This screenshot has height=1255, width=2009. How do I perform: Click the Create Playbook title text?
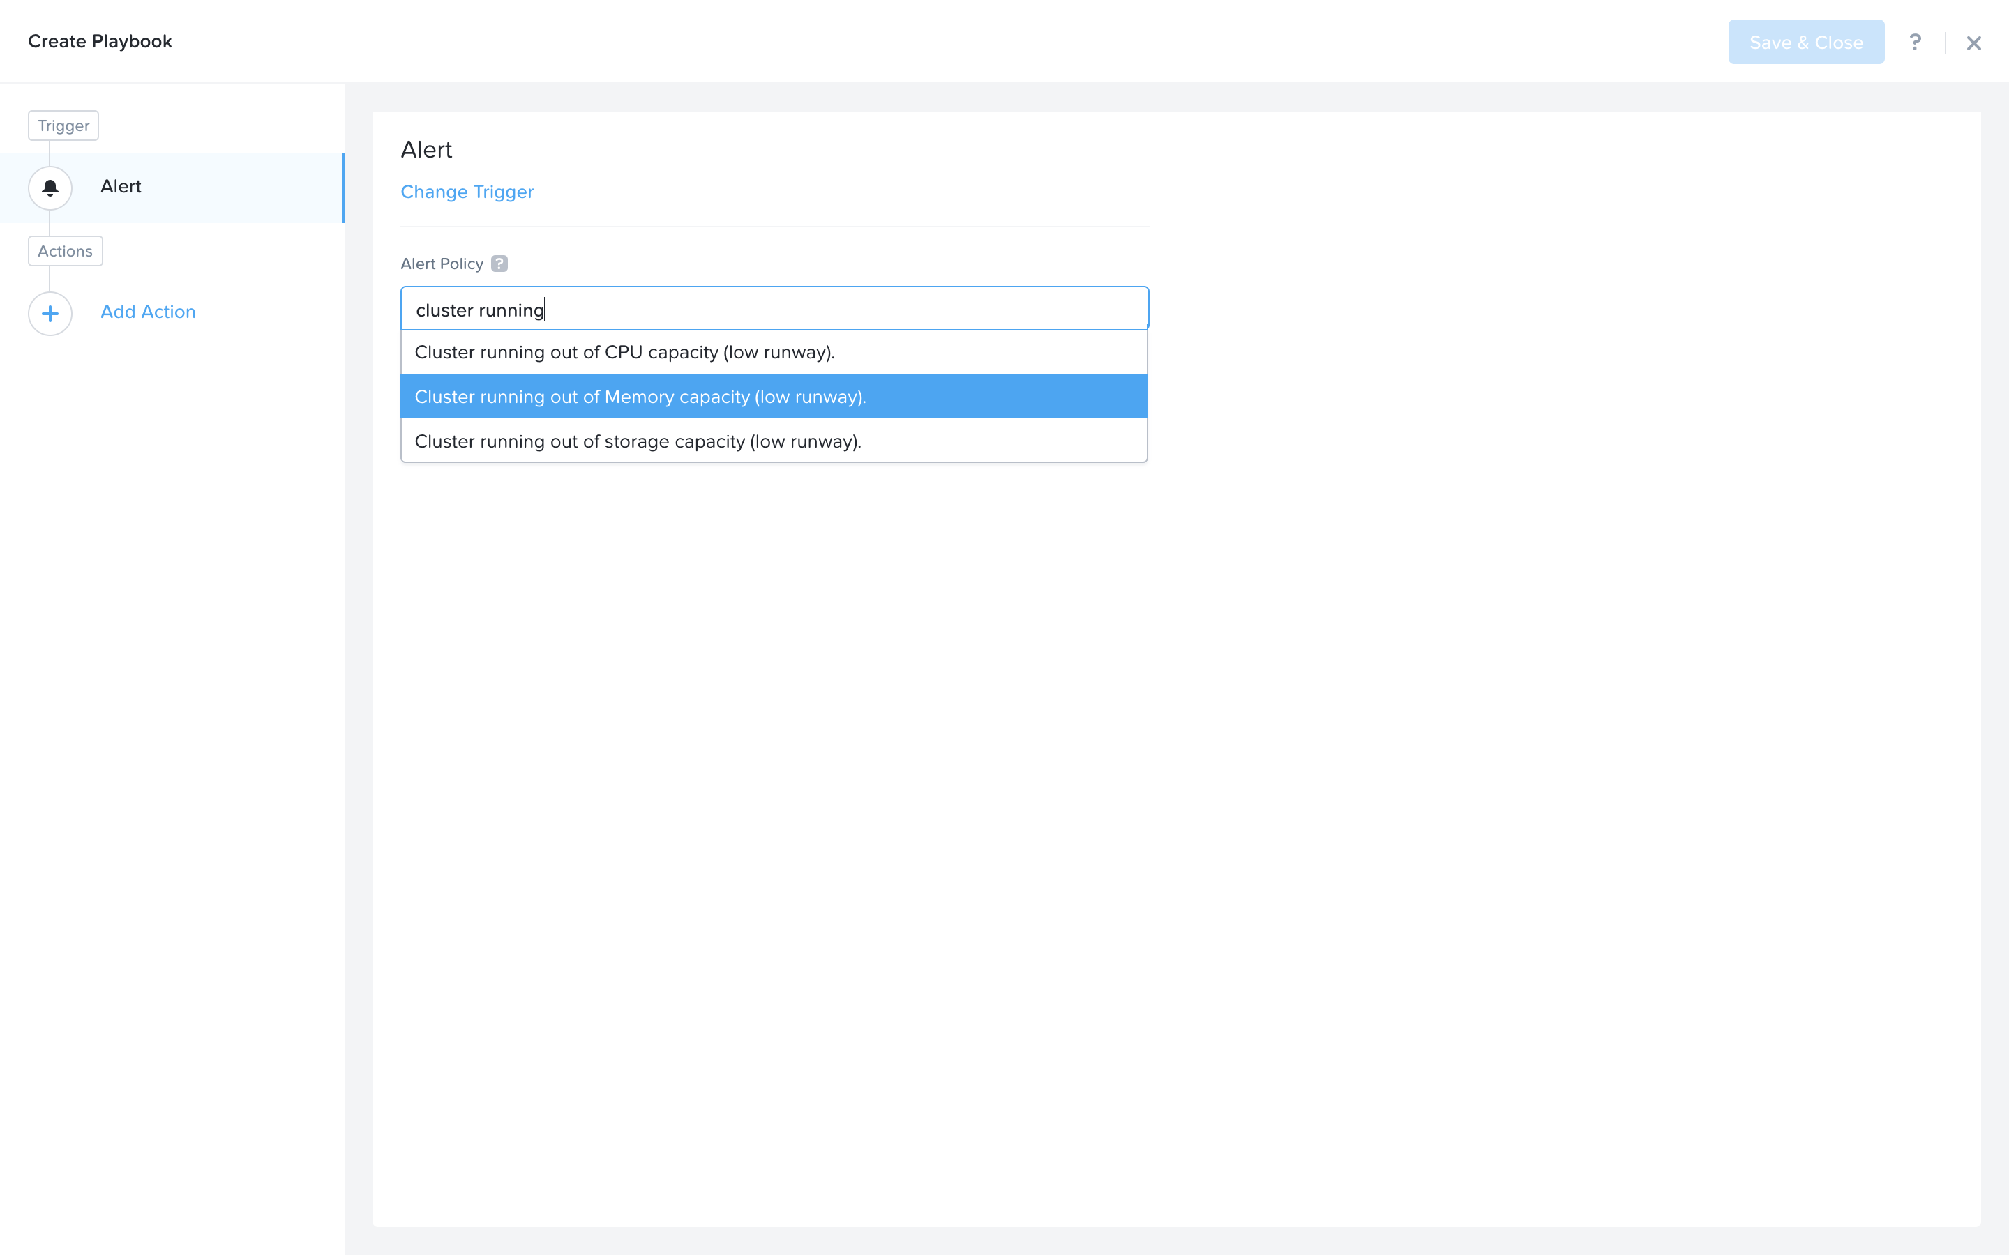(100, 42)
